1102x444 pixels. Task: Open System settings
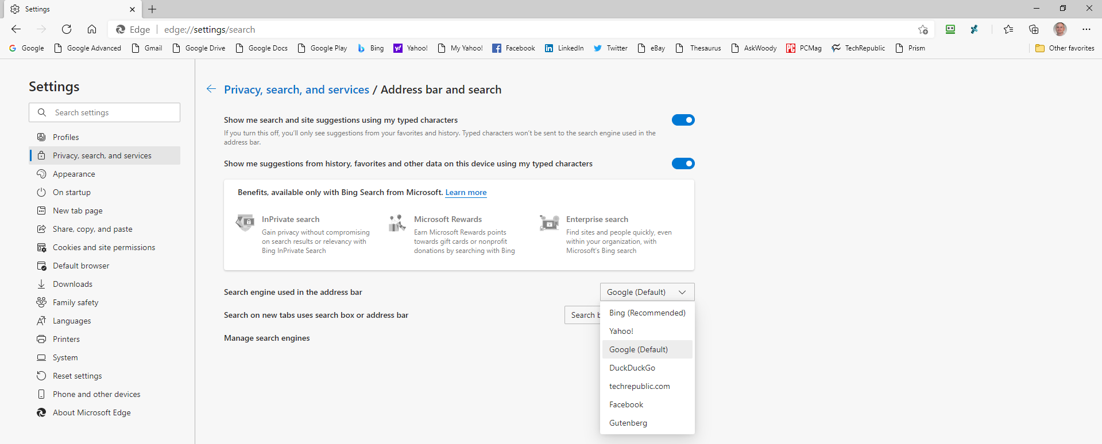coord(105,357)
